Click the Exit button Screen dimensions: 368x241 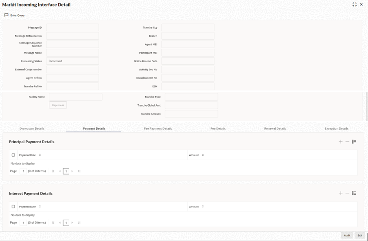click(x=360, y=235)
